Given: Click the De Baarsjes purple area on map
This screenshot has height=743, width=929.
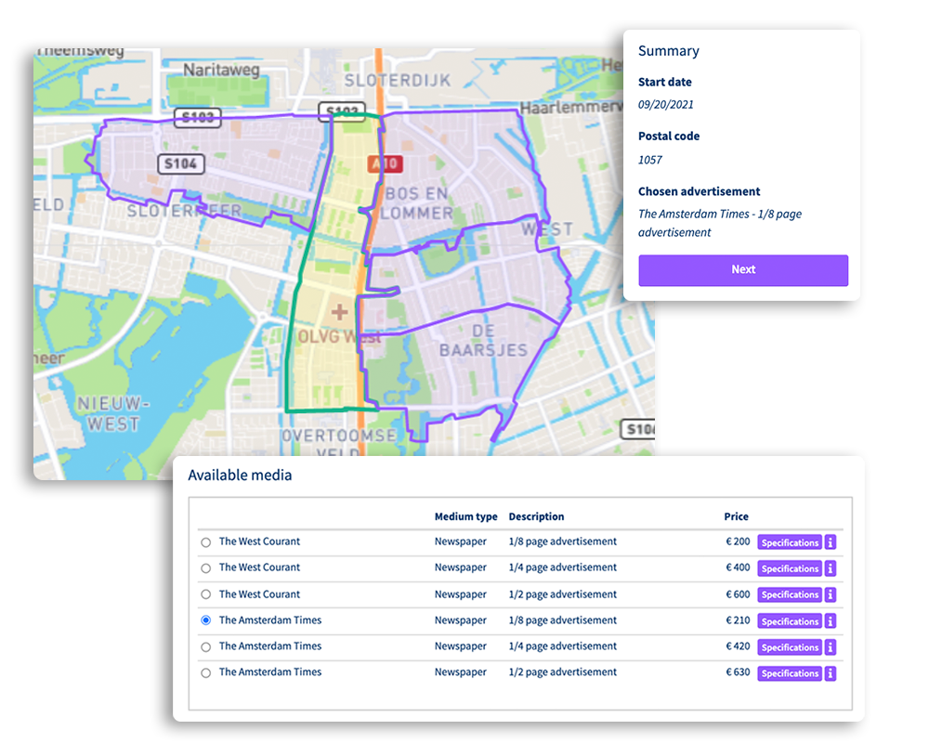Looking at the screenshot, I should [483, 341].
